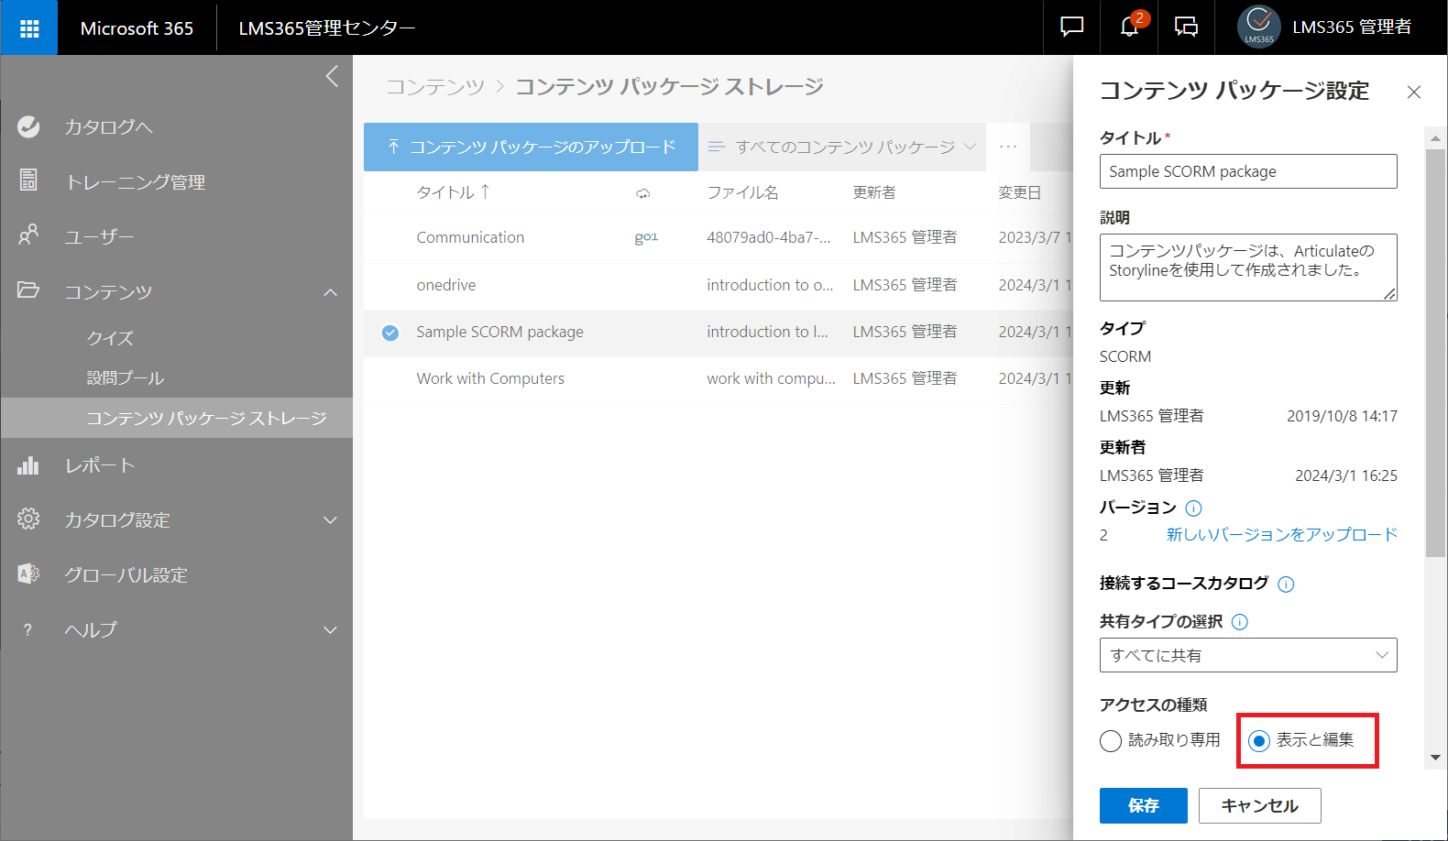
Task: Open クイズ under コンテンツ
Action: tap(110, 338)
